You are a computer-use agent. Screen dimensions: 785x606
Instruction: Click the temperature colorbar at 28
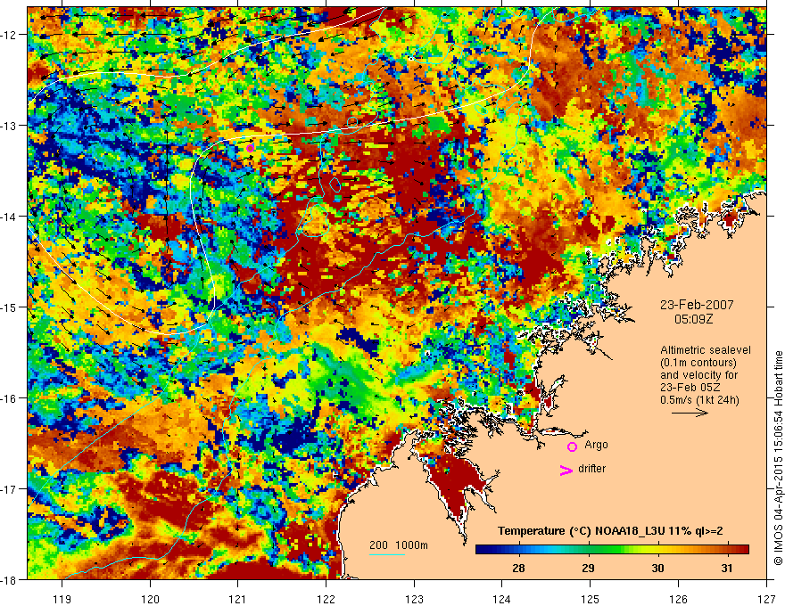tap(518, 550)
